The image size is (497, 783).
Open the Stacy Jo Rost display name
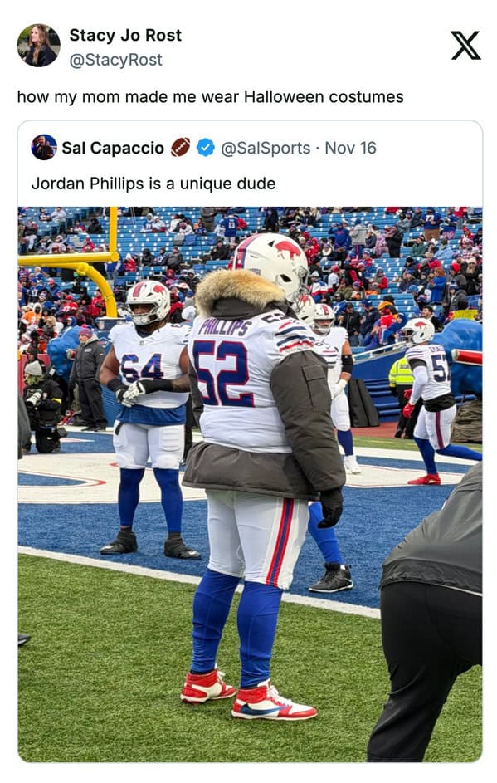click(x=125, y=36)
